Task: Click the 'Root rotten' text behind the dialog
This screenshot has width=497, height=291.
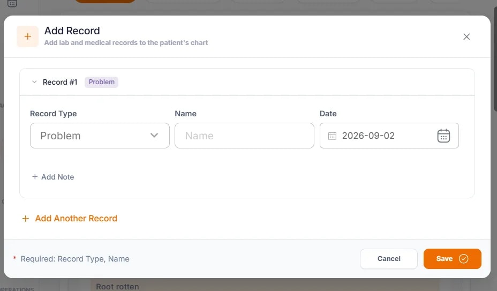Action: [x=117, y=287]
